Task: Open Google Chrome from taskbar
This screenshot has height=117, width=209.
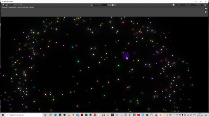Action: point(130,115)
